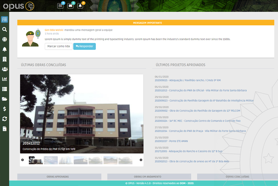
Task: Click the Mensagem Importante header bar
Action: [x=146, y=23]
